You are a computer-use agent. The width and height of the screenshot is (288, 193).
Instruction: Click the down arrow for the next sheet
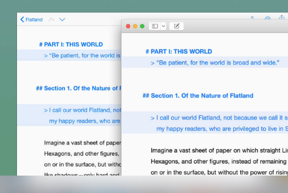tap(62, 19)
